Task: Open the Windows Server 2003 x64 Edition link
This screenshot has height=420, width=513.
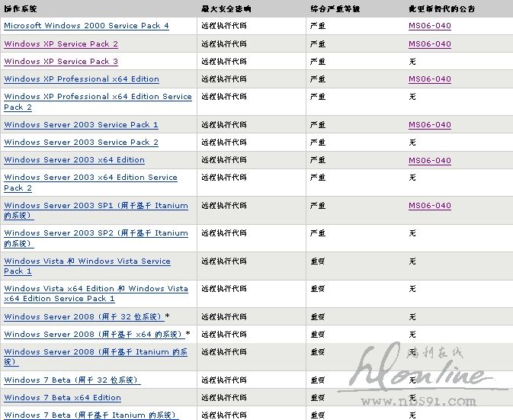Action: 74,160
